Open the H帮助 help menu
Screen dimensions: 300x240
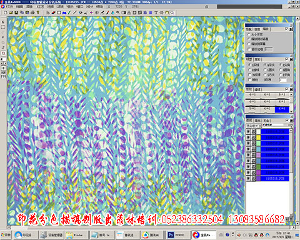pyautogui.click(x=99, y=7)
